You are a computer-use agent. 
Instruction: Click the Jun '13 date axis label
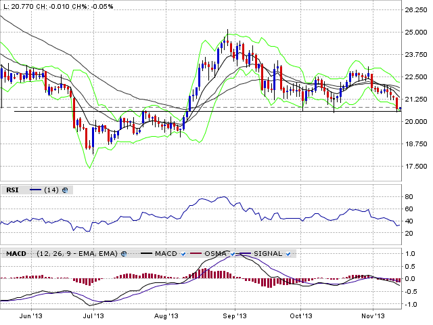tap(26, 316)
